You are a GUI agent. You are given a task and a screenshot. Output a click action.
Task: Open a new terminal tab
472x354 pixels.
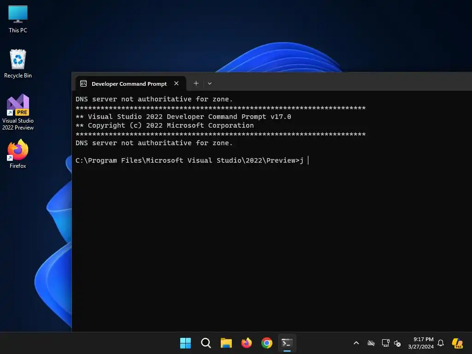pos(196,83)
